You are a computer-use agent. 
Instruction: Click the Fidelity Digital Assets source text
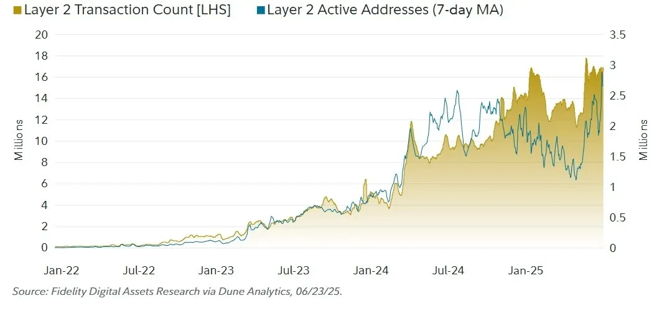tap(177, 290)
